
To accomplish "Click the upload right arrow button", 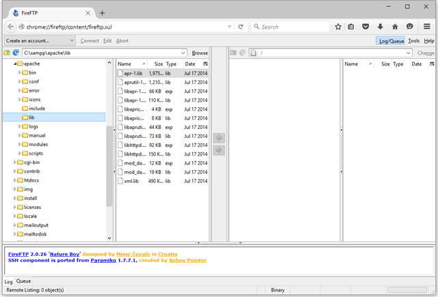I will coord(219,150).
